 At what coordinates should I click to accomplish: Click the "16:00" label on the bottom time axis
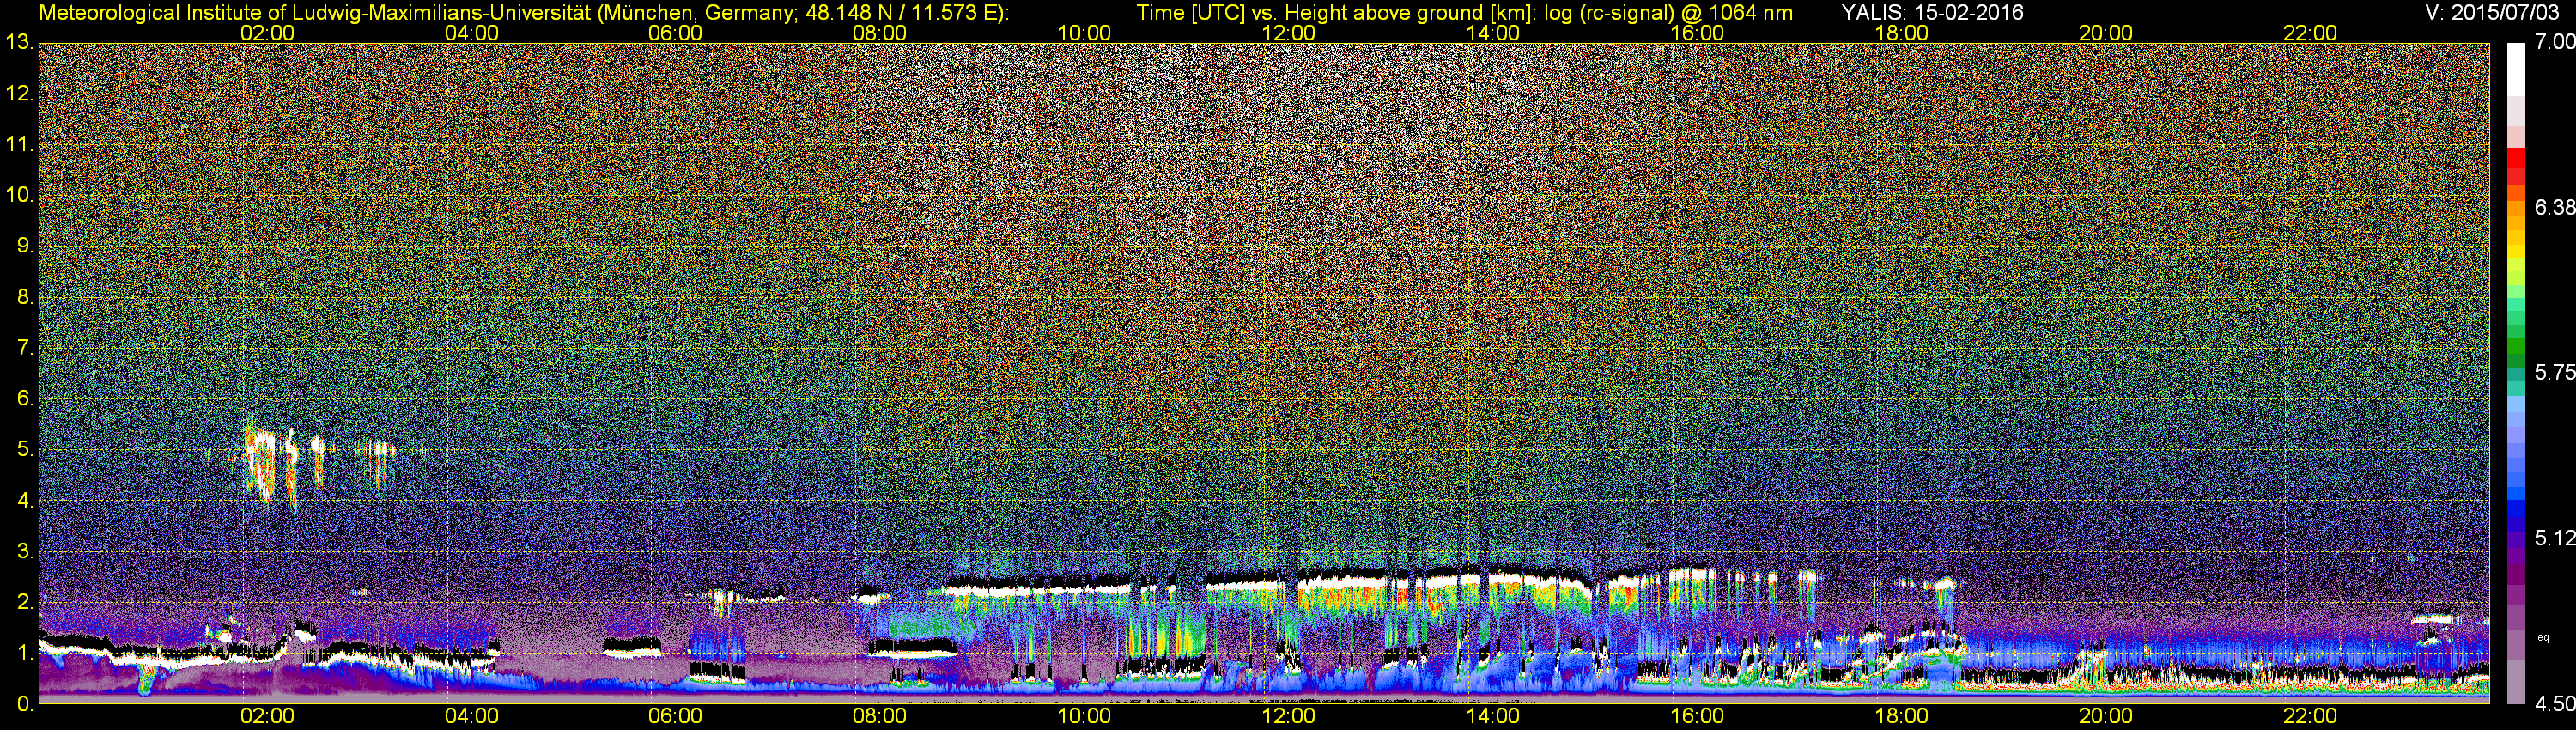(x=1697, y=716)
